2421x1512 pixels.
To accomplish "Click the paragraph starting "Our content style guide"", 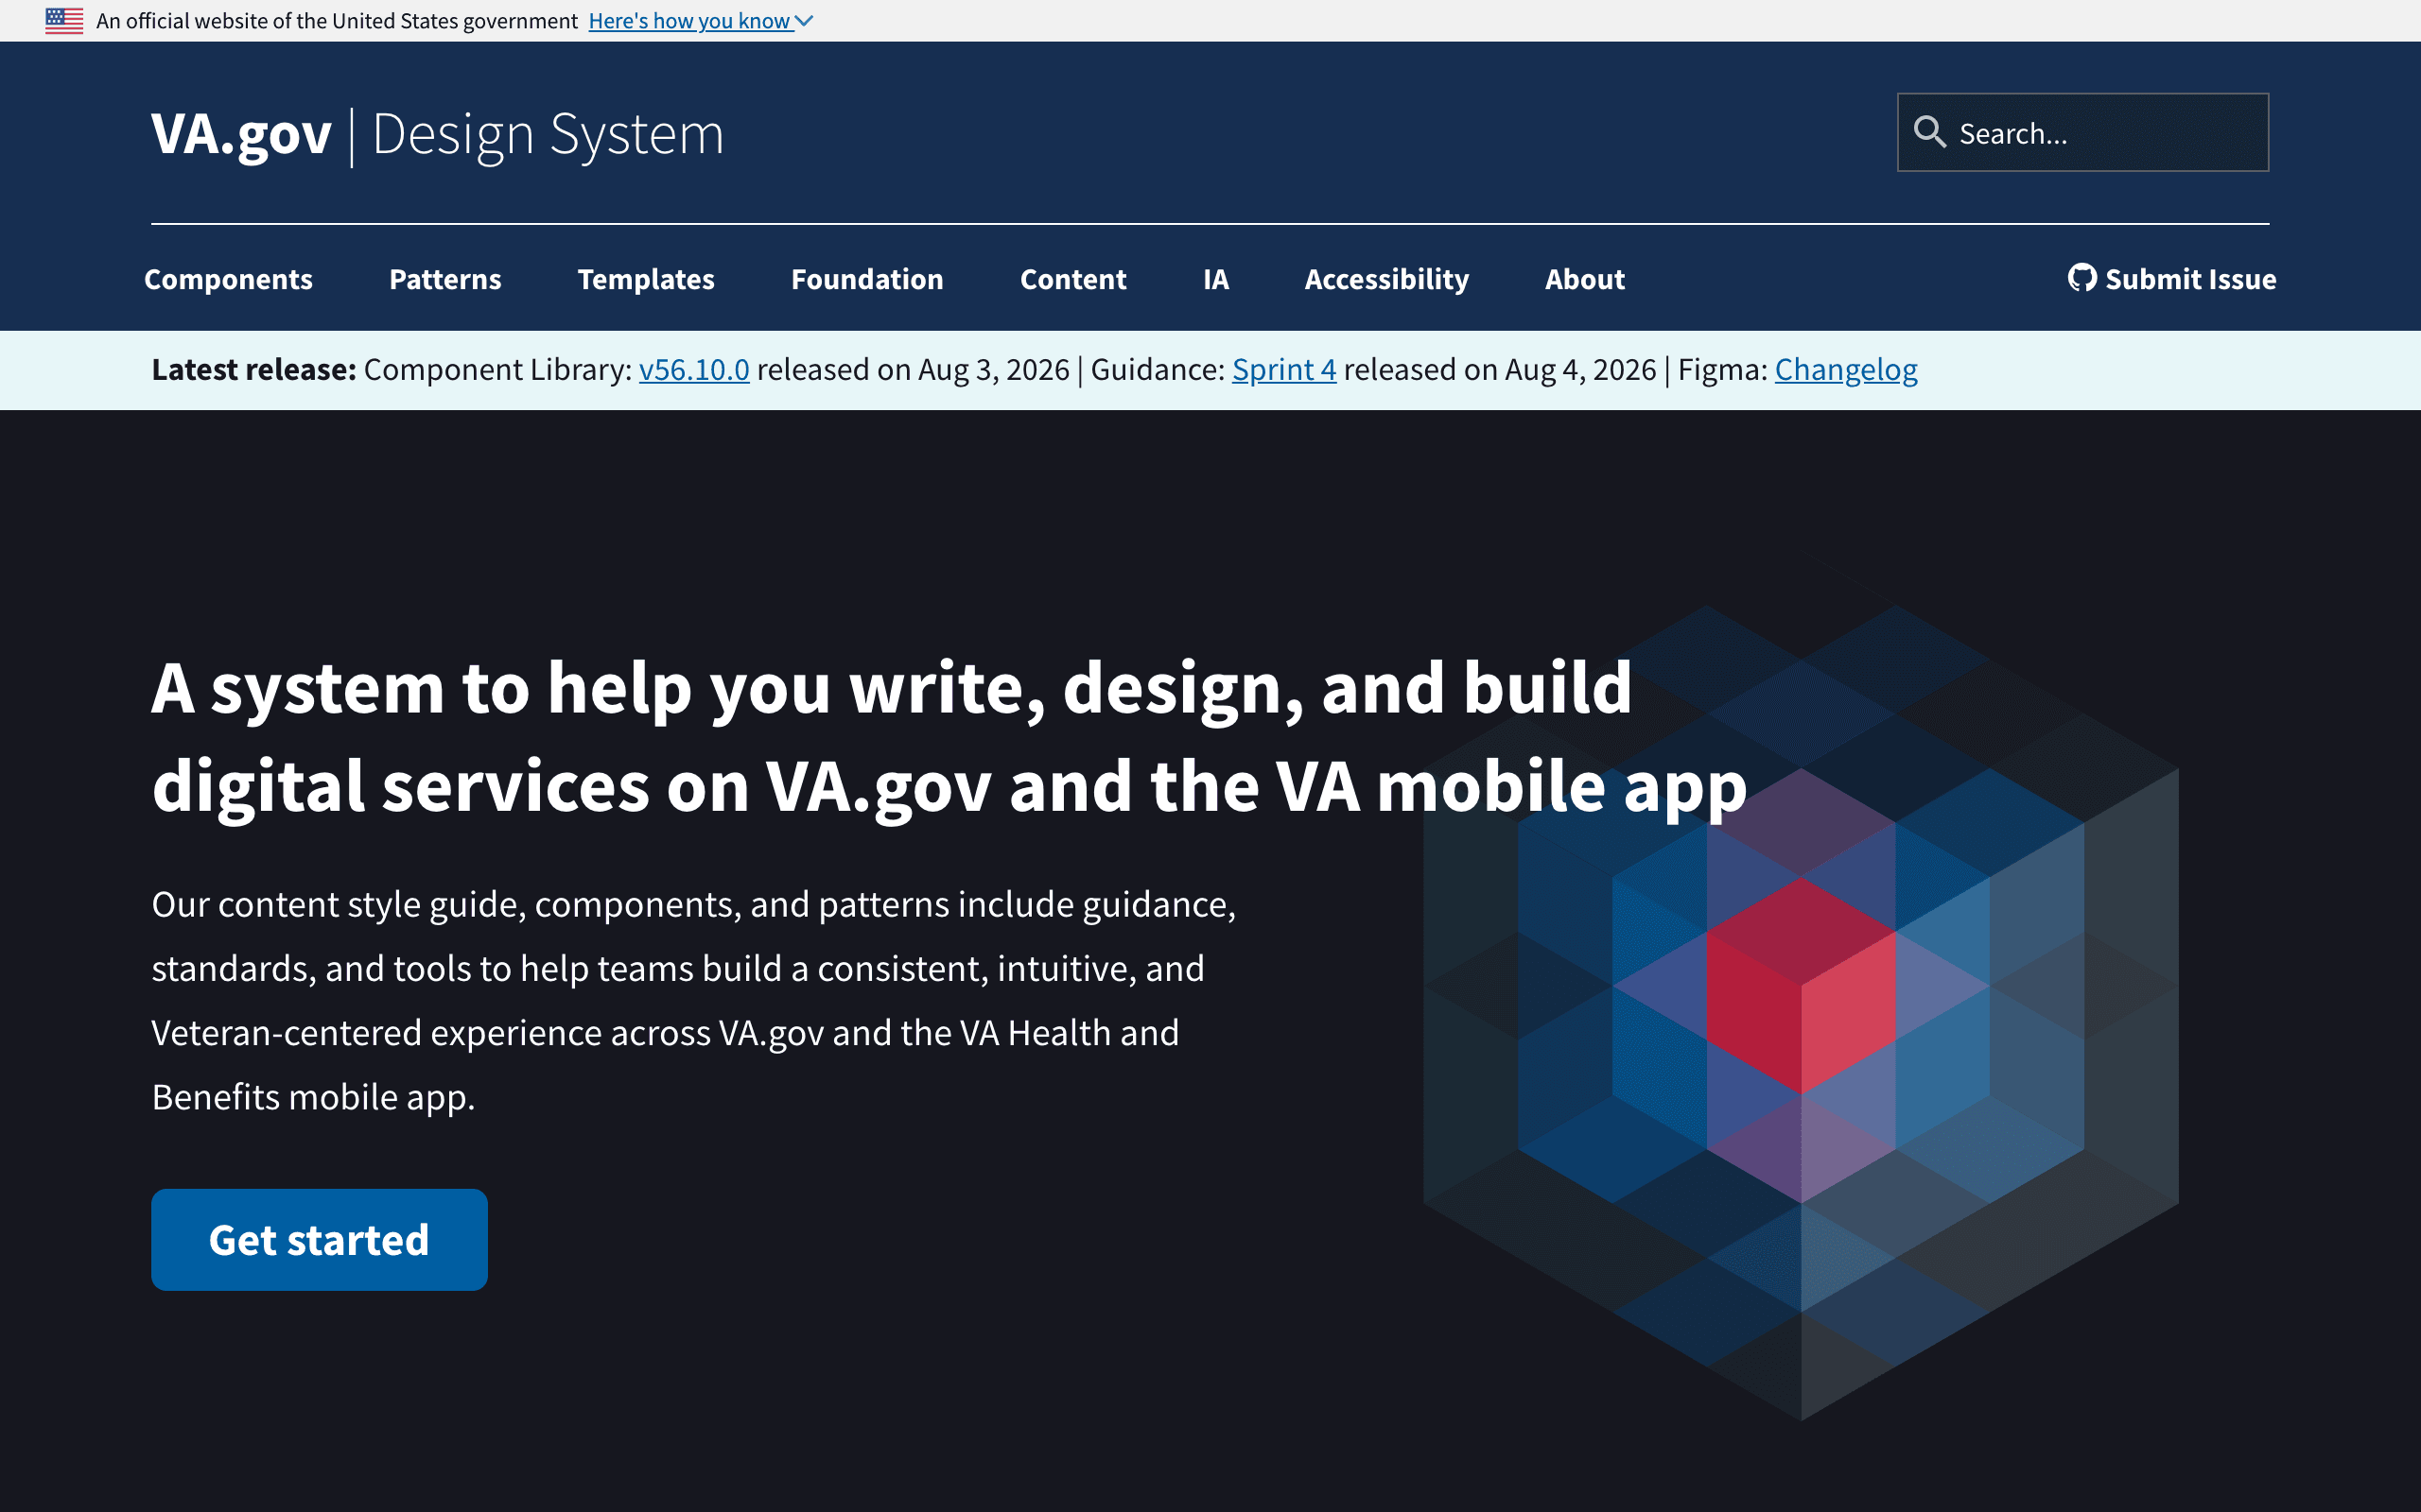I will click(694, 1000).
